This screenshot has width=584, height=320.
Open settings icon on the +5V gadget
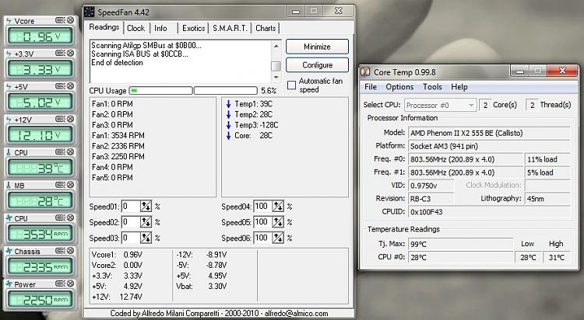point(60,86)
